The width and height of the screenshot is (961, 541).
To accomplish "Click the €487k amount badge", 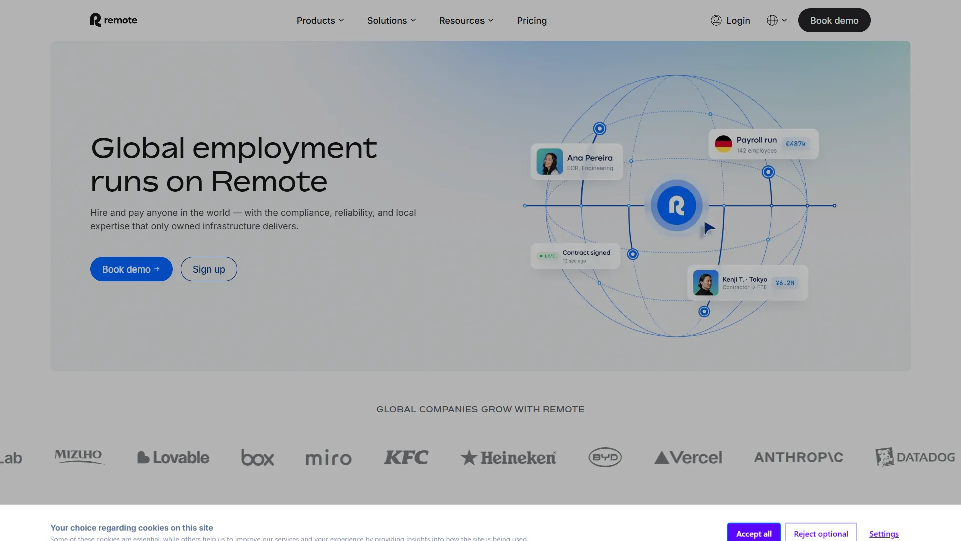I will pyautogui.click(x=796, y=144).
